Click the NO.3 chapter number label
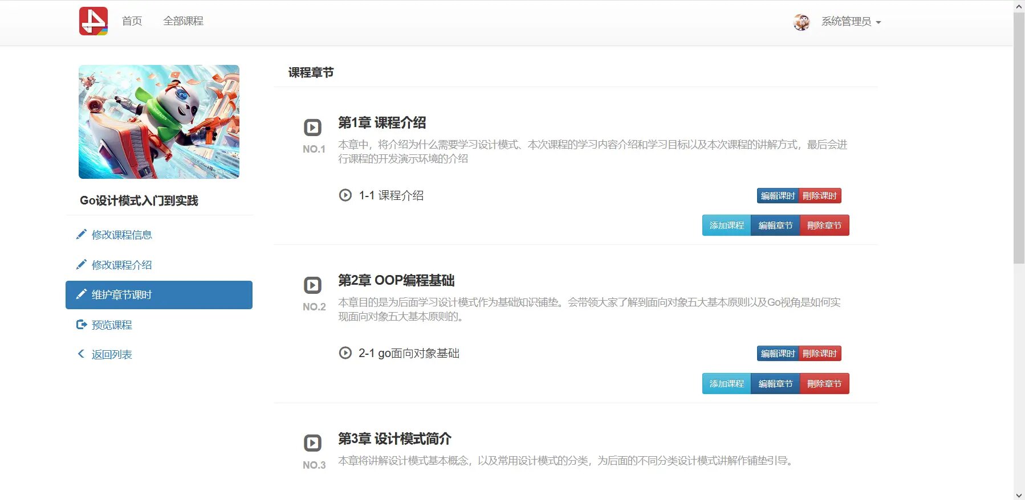 (x=314, y=465)
